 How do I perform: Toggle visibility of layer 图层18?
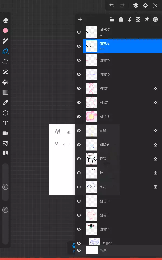pyautogui.click(x=79, y=117)
